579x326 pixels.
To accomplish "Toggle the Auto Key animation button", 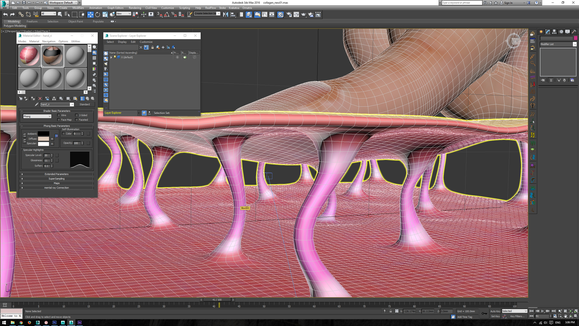I will click(495, 311).
